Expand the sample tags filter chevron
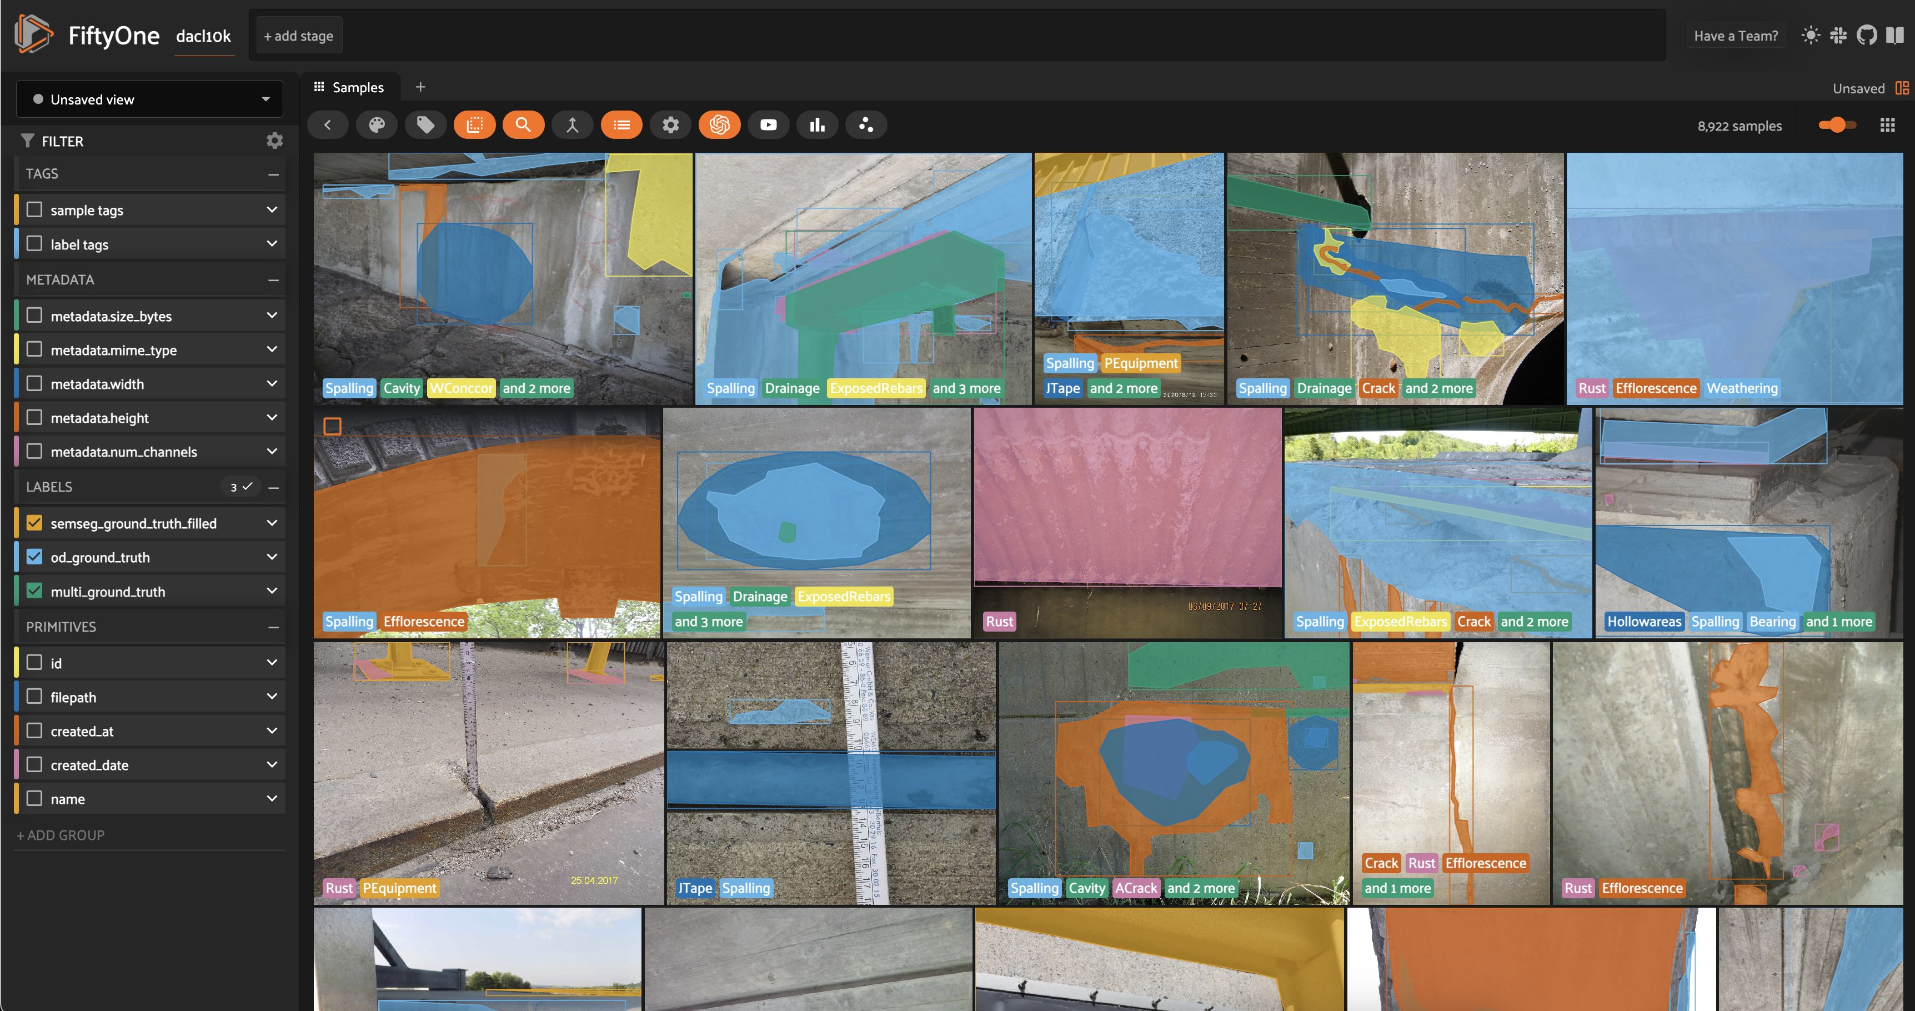This screenshot has height=1011, width=1915. pyautogui.click(x=272, y=209)
